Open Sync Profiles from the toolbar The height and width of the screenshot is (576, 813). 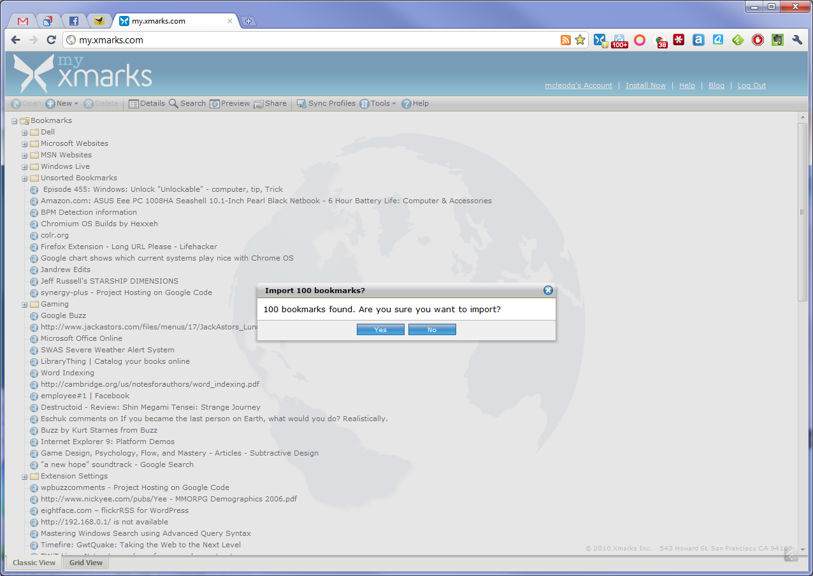coord(326,104)
